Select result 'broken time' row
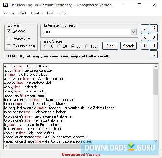The height and width of the screenshot is (158, 162). click(33, 129)
